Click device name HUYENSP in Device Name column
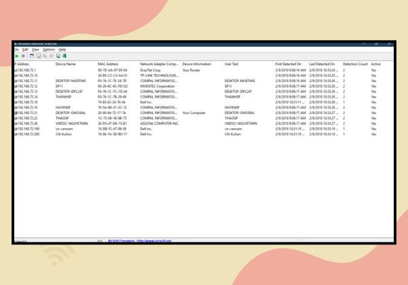The height and width of the screenshot is (285, 408). [x=63, y=107]
